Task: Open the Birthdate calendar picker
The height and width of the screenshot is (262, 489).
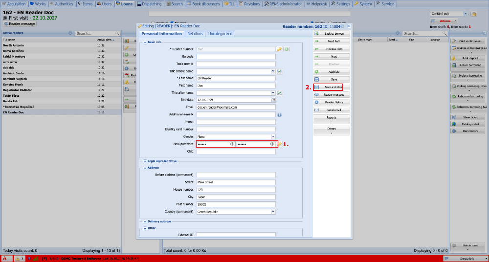Action: 273,100
